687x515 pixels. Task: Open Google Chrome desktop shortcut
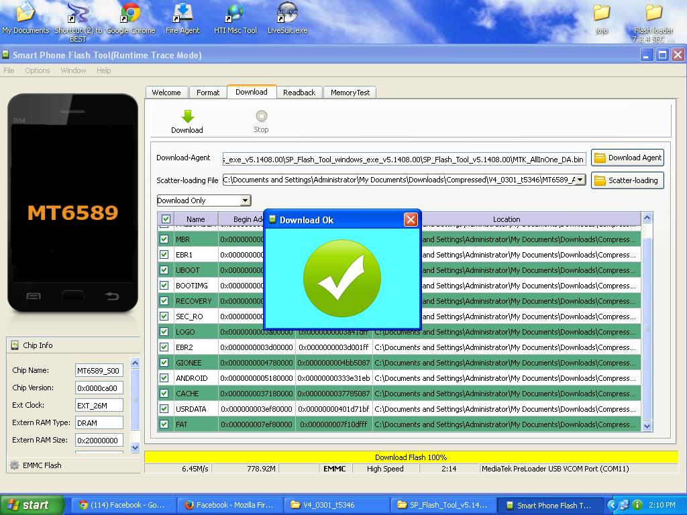point(131,13)
